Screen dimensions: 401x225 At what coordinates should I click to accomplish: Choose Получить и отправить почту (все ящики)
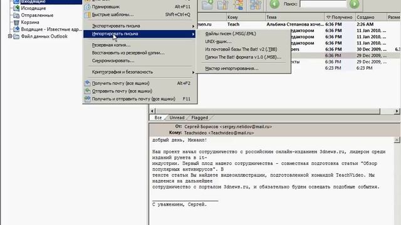tap(140, 99)
